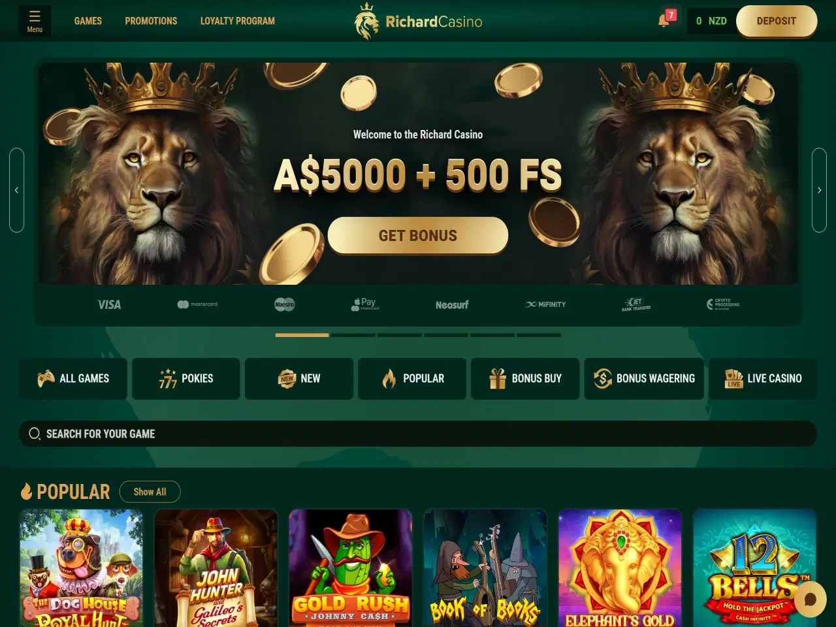Viewport: 836px width, 627px height.
Task: Click the Neosurf payment logo
Action: click(x=452, y=304)
